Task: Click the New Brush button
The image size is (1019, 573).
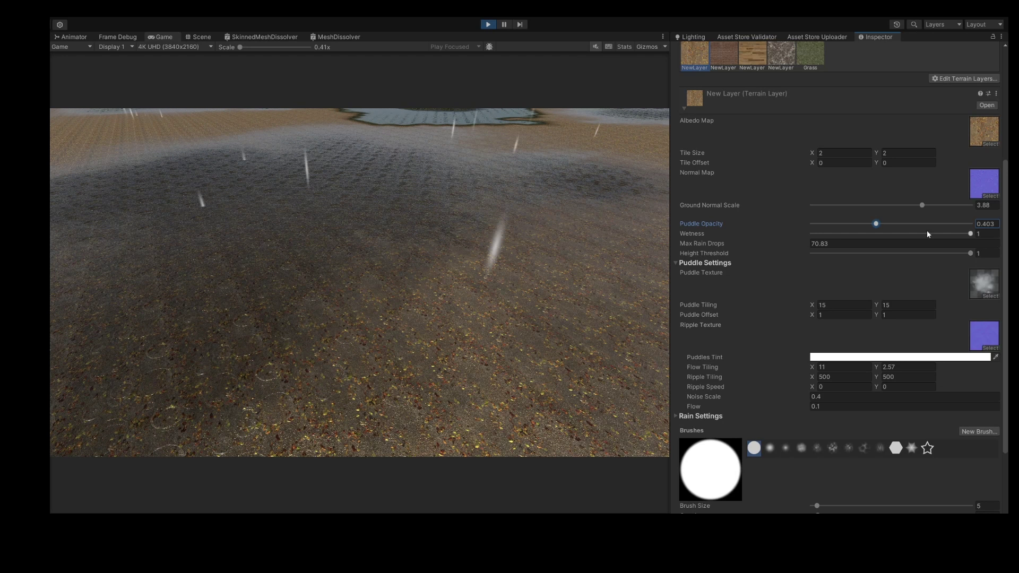Action: (x=979, y=431)
